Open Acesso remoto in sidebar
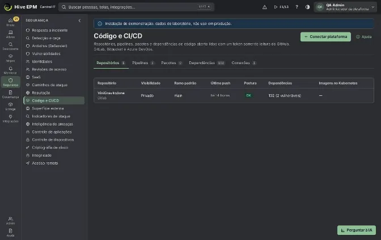 (x=54, y=163)
